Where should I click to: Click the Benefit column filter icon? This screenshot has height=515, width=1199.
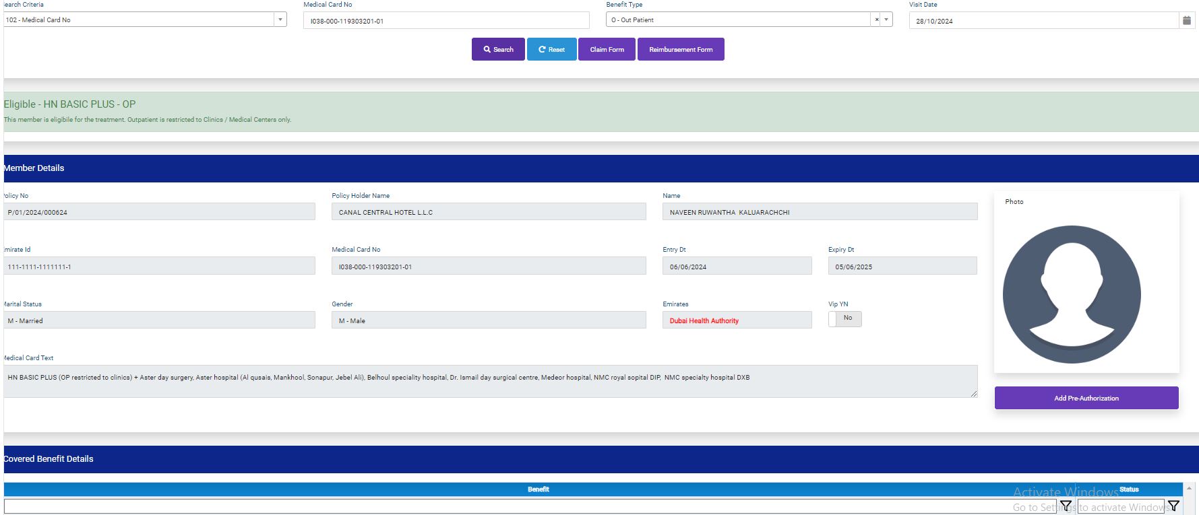point(1066,506)
